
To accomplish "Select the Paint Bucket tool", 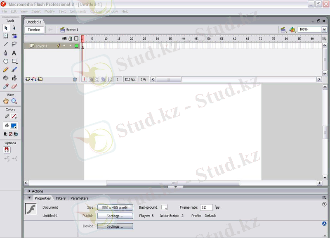I will pos(14,78).
